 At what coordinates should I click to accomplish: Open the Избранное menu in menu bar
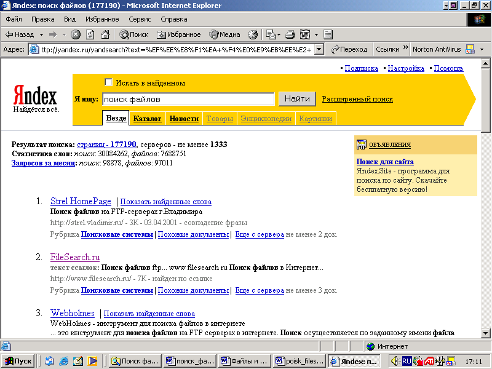tap(102, 19)
